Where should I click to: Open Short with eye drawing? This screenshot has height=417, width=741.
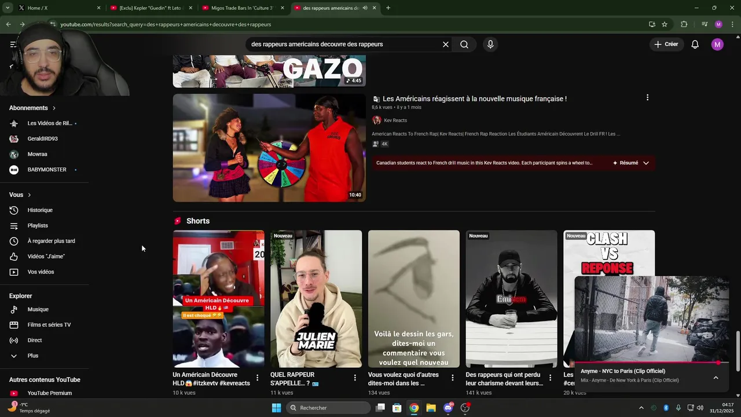[414, 299]
